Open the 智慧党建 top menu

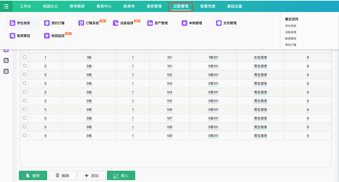(208, 6)
